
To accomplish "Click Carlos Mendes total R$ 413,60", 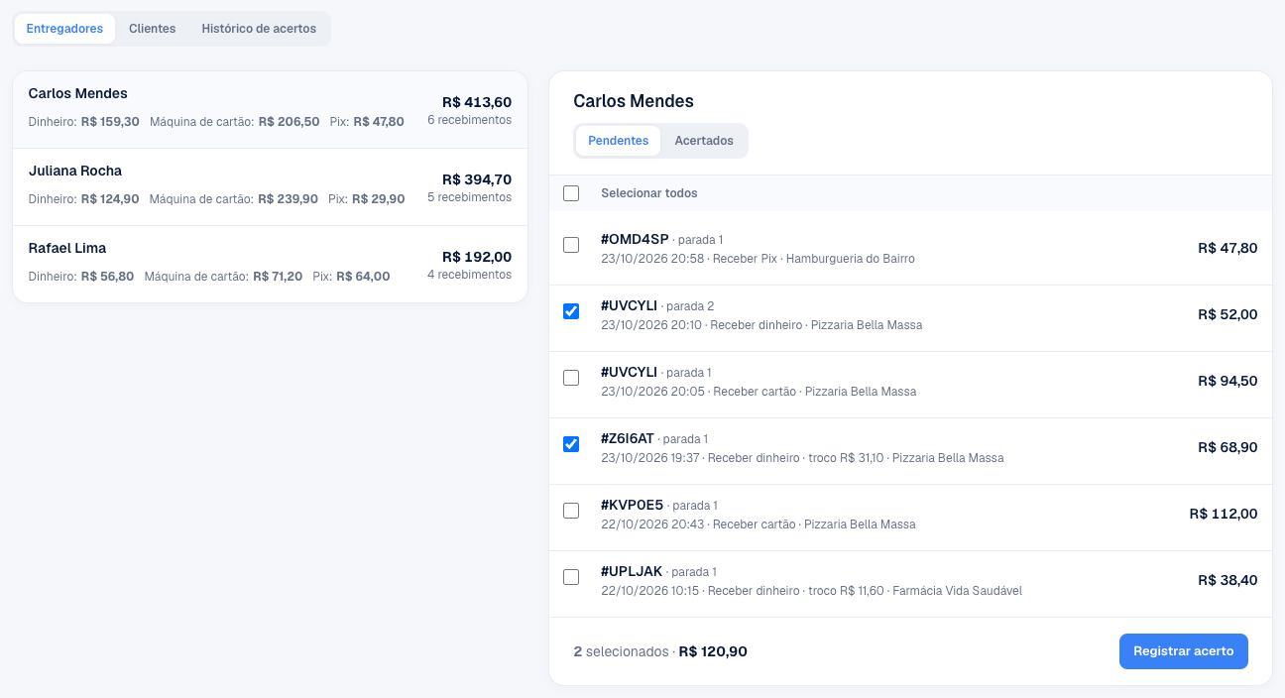I will [x=477, y=102].
